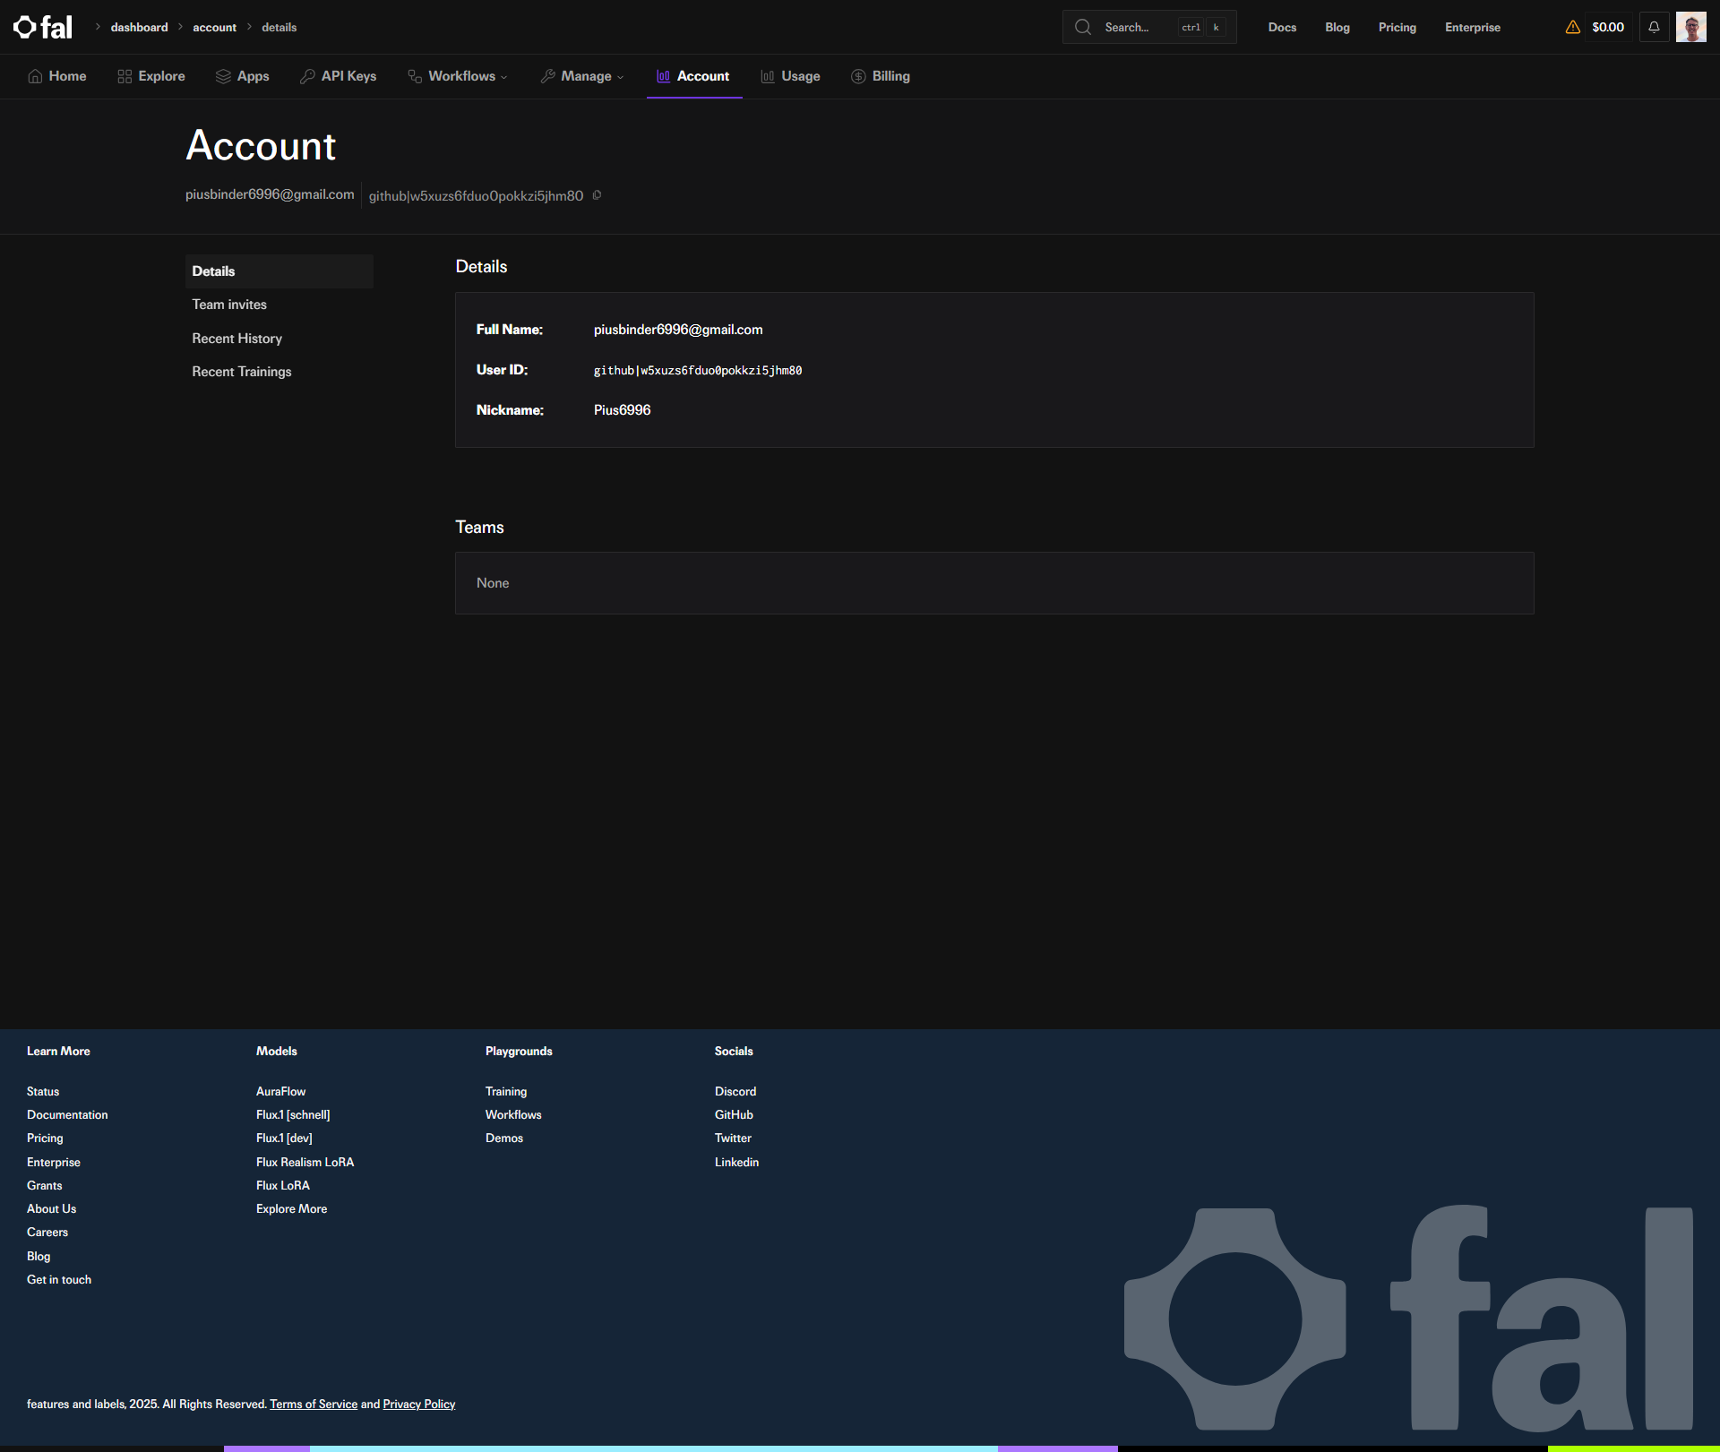Click the fal logo in header
Screen dimensions: 1720x1452
coord(43,27)
